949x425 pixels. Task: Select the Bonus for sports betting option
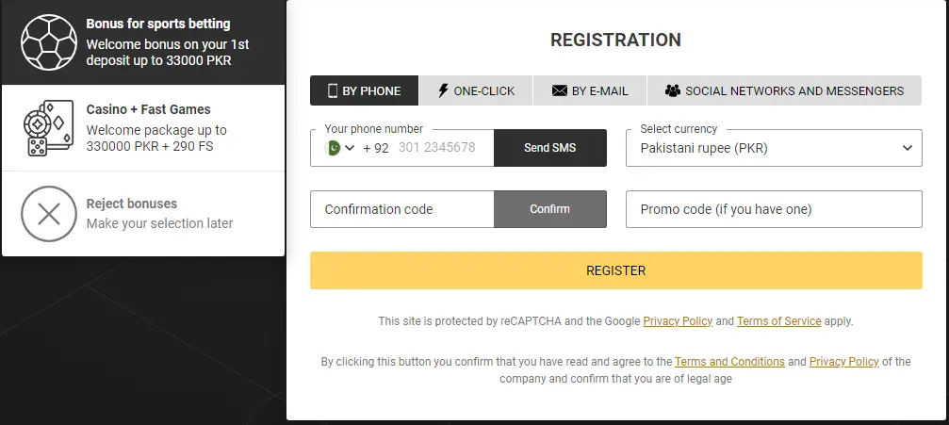pos(158,42)
